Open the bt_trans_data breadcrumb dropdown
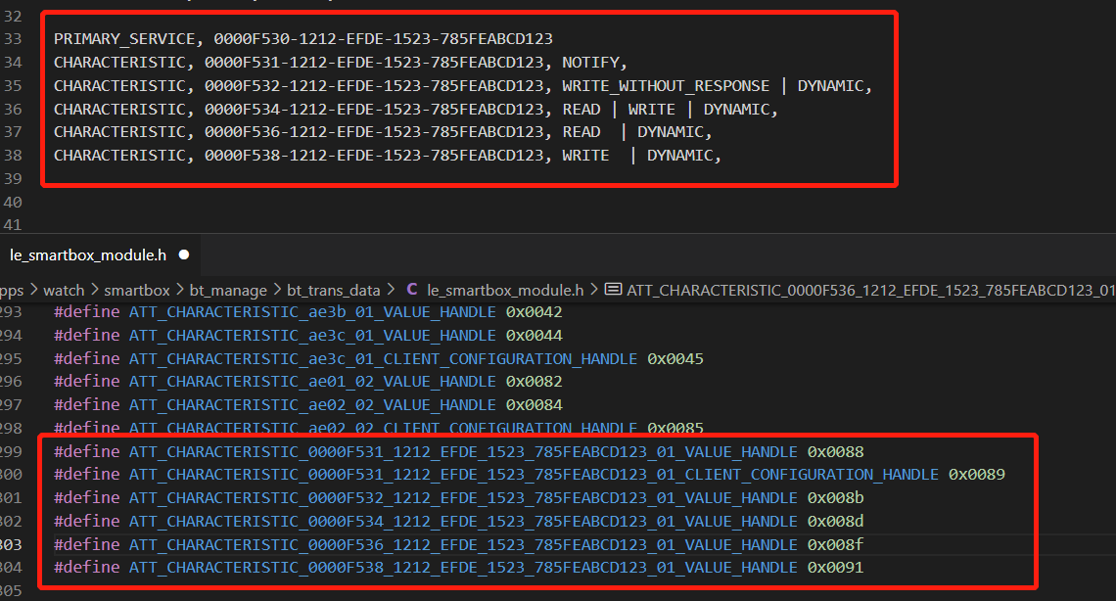This screenshot has height=601, width=1116. [333, 290]
